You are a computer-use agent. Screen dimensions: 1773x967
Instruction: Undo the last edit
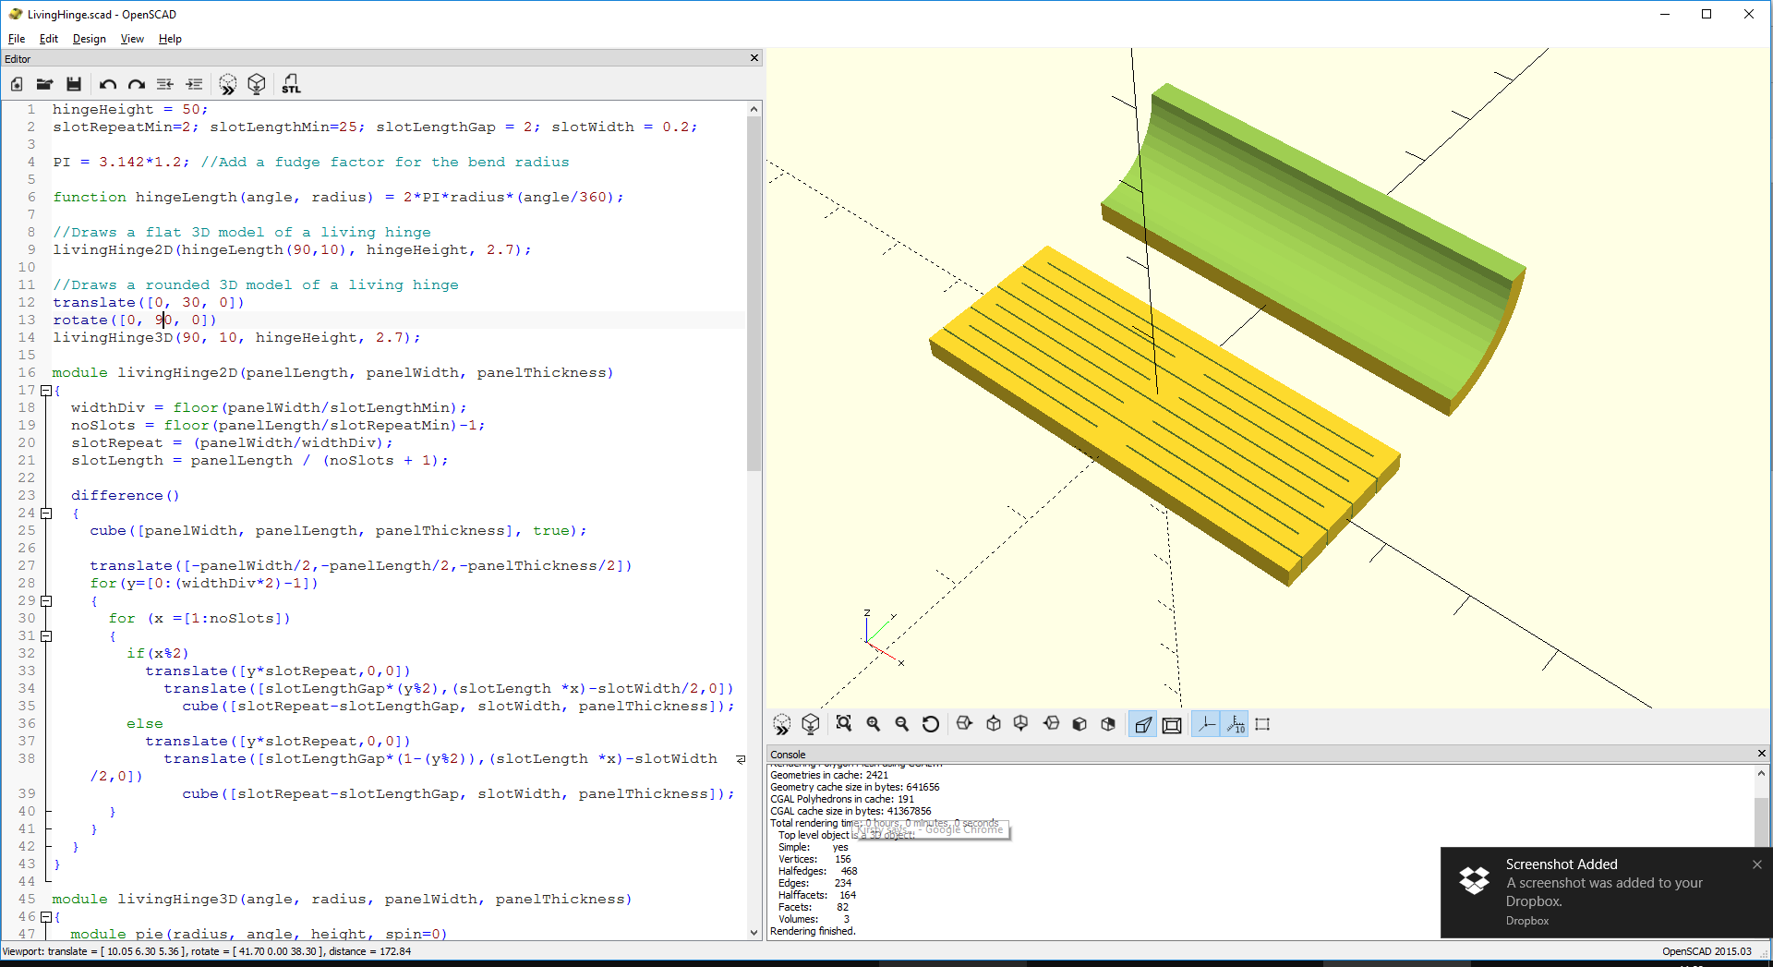coord(107,84)
